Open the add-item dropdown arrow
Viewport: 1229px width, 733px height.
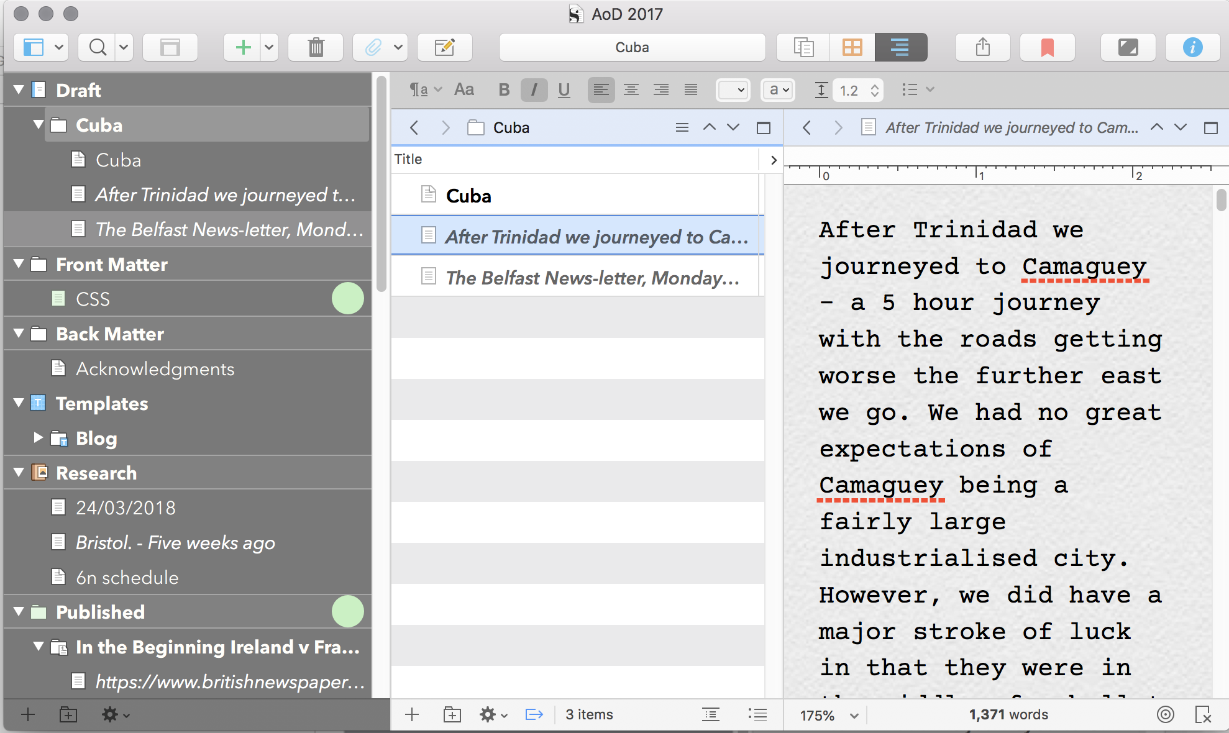pyautogui.click(x=269, y=47)
